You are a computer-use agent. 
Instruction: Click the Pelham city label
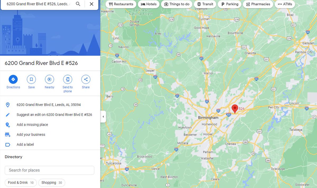pos(208,152)
